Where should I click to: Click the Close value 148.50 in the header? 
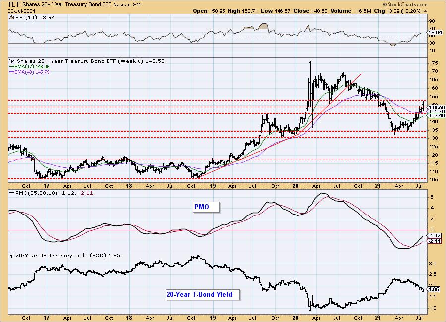click(x=319, y=11)
